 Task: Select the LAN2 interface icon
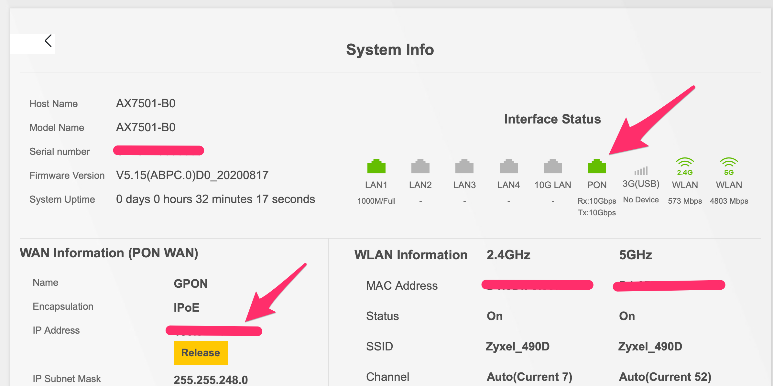point(420,166)
